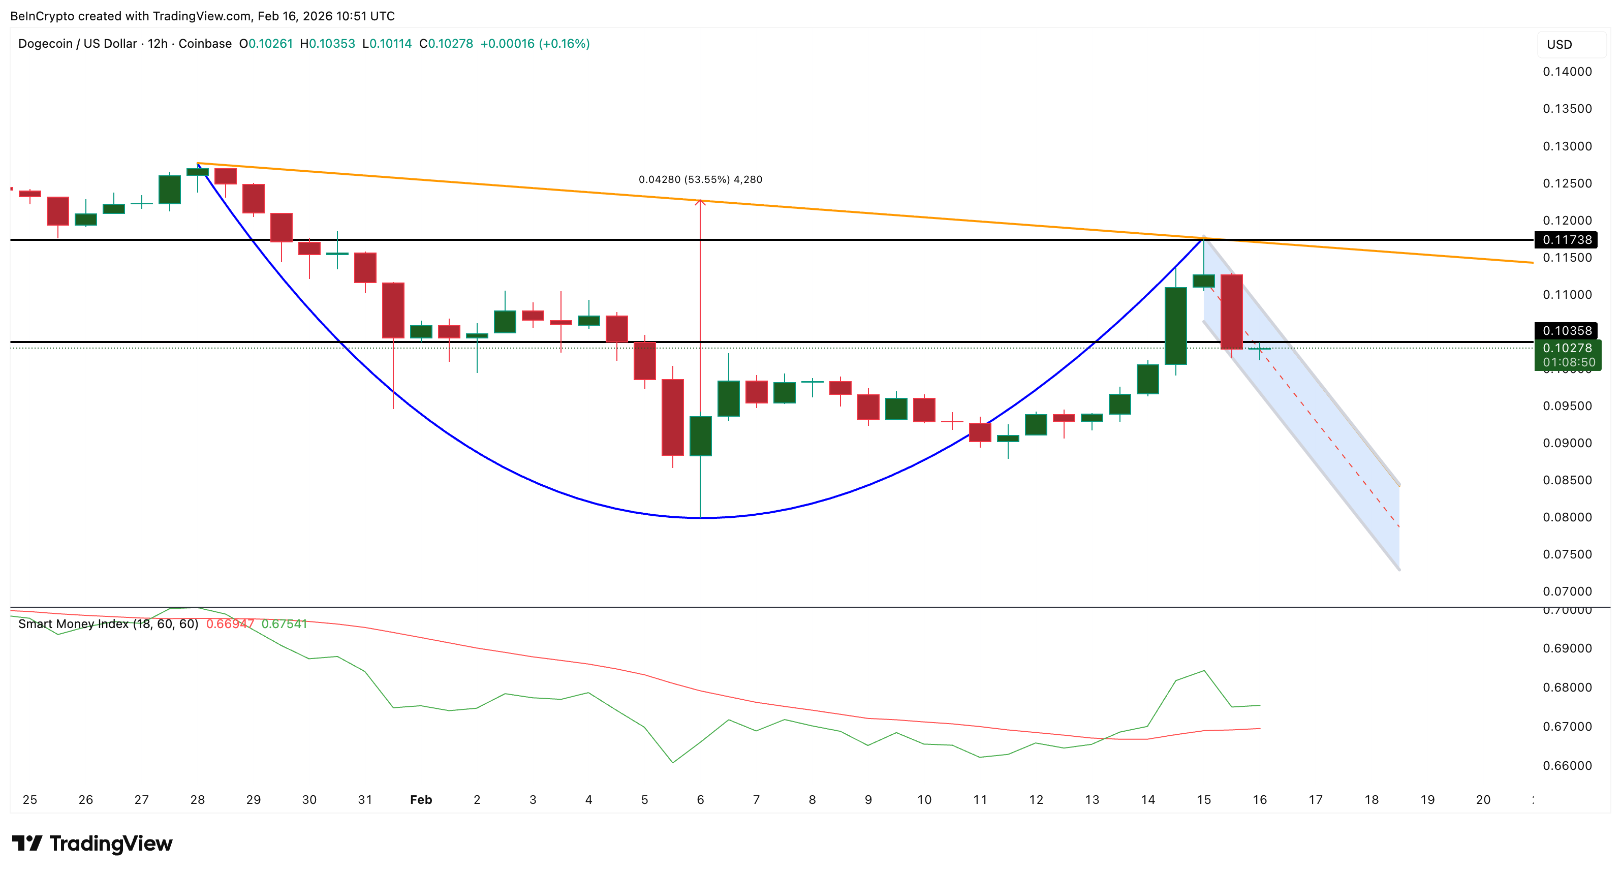The height and width of the screenshot is (874, 1621).
Task: Click the green Smart Money value 0.67541
Action: (284, 623)
